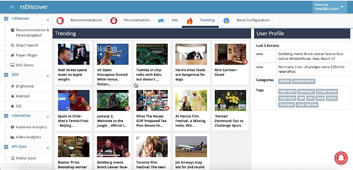Switch to the Band Configuration tab
Viewport: 353px width, 170px height.
253,20
